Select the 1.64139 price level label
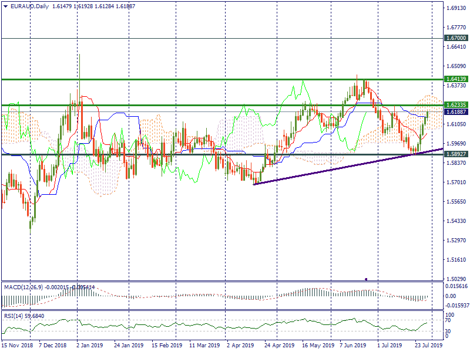The height and width of the screenshot is (352, 470). tap(456, 79)
